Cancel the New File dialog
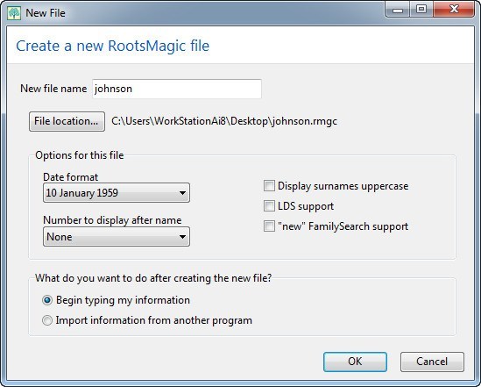 point(432,362)
